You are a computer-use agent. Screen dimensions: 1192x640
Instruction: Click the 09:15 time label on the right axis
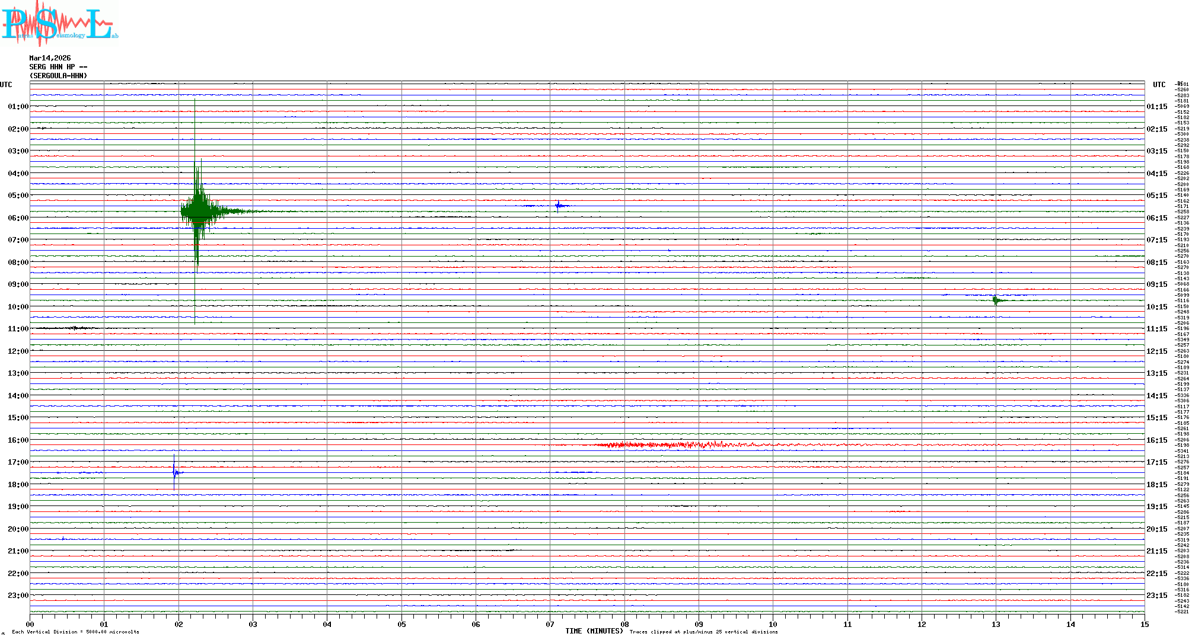coord(1156,284)
